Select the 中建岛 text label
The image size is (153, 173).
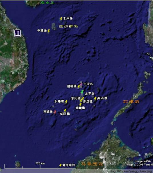(42, 30)
